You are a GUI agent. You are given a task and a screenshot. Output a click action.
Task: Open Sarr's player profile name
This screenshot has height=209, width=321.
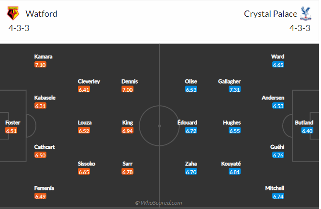127,164
